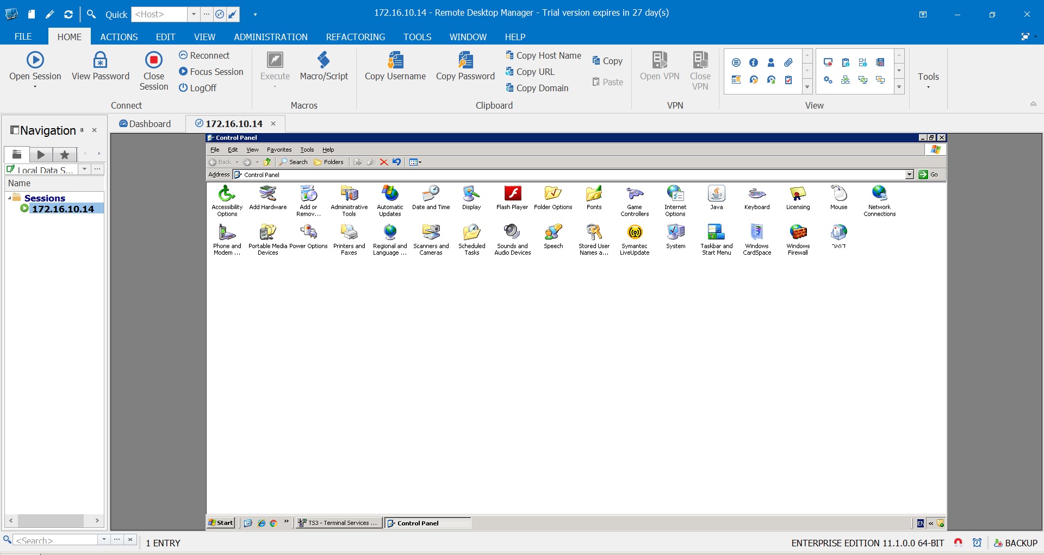Click the Open VPN icon
The image size is (1044, 555).
coord(660,59)
